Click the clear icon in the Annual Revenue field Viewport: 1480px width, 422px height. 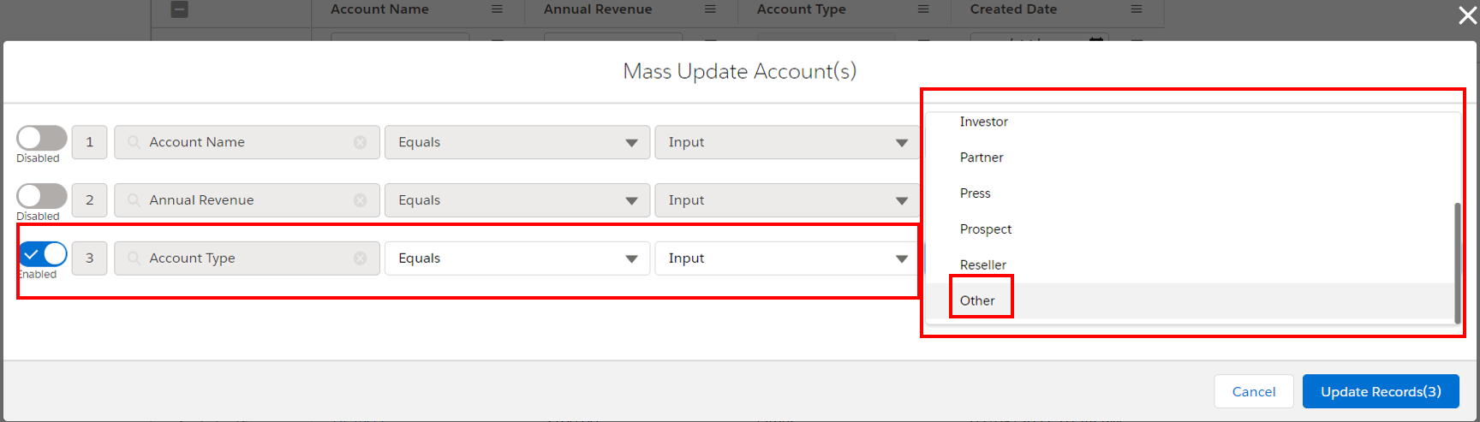point(360,200)
